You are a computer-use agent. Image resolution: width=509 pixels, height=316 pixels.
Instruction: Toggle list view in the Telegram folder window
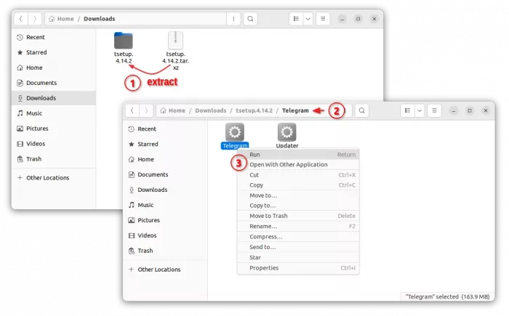(x=409, y=110)
